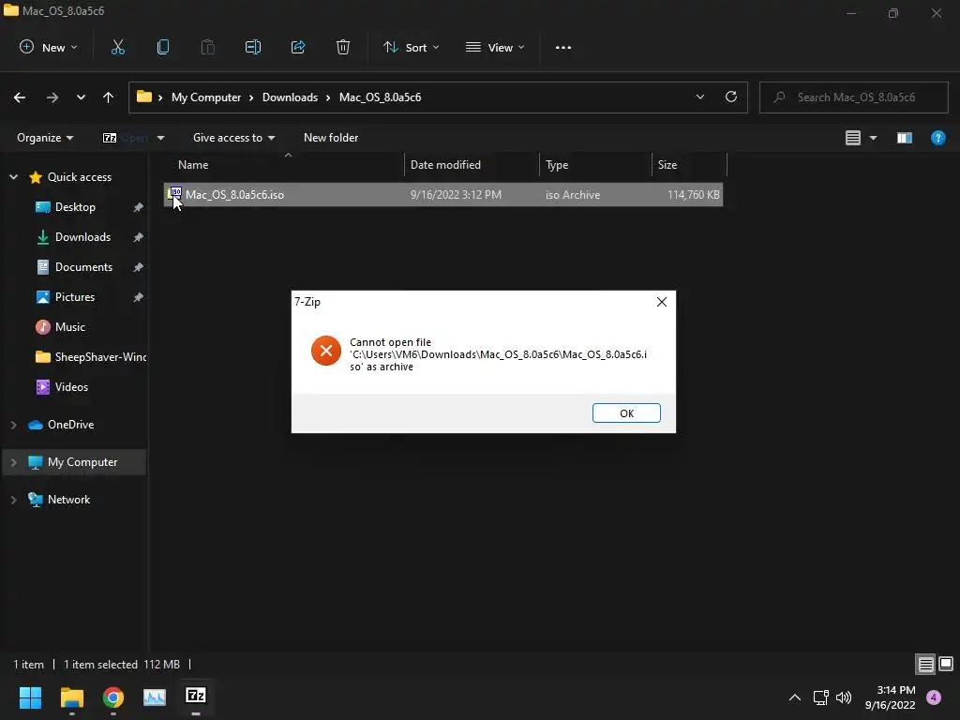Show hidden system tray icons

[x=795, y=697]
